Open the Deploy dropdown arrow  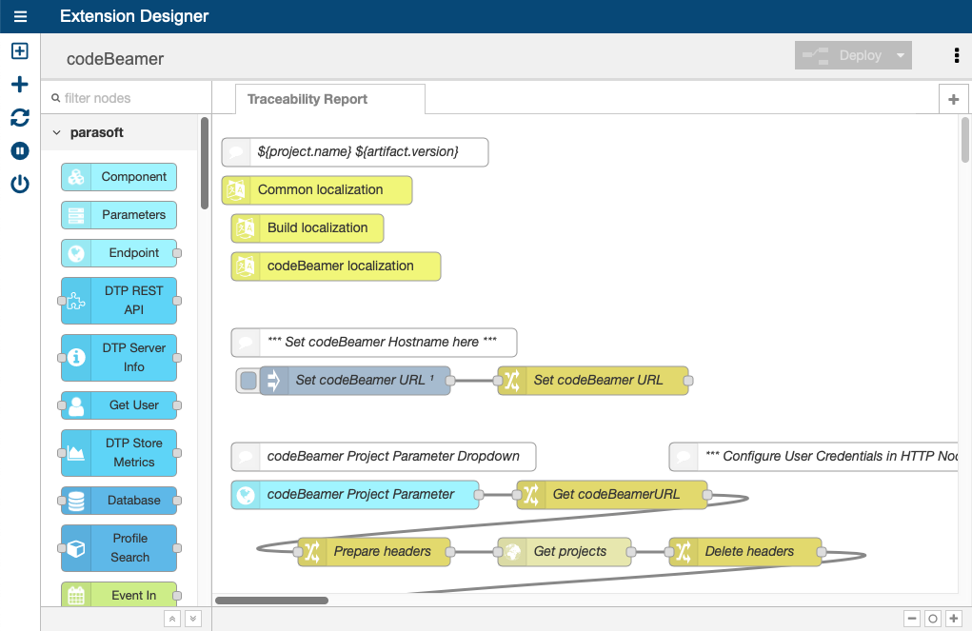[x=900, y=55]
